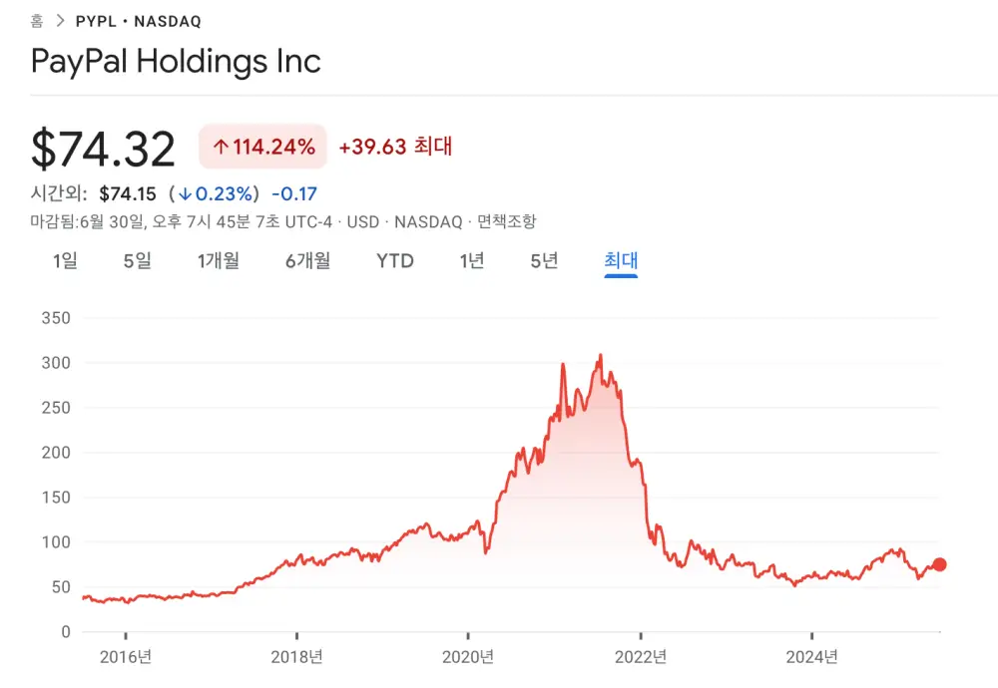
Task: Click the $74.32 price display
Action: pyautogui.click(x=103, y=148)
